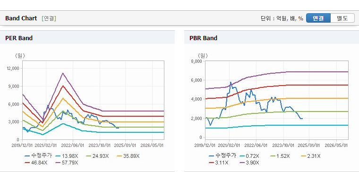
Task: Click the Band Chart section title
Action: coord(21,18)
